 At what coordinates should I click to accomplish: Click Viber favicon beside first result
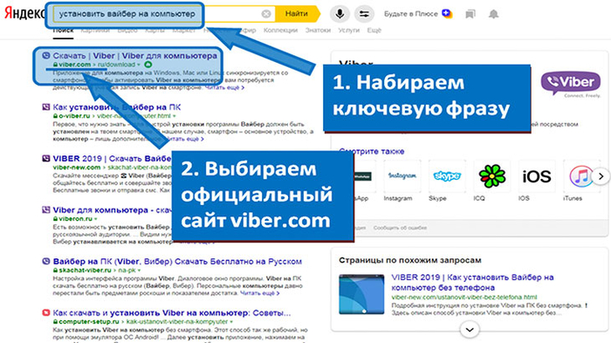tap(46, 55)
